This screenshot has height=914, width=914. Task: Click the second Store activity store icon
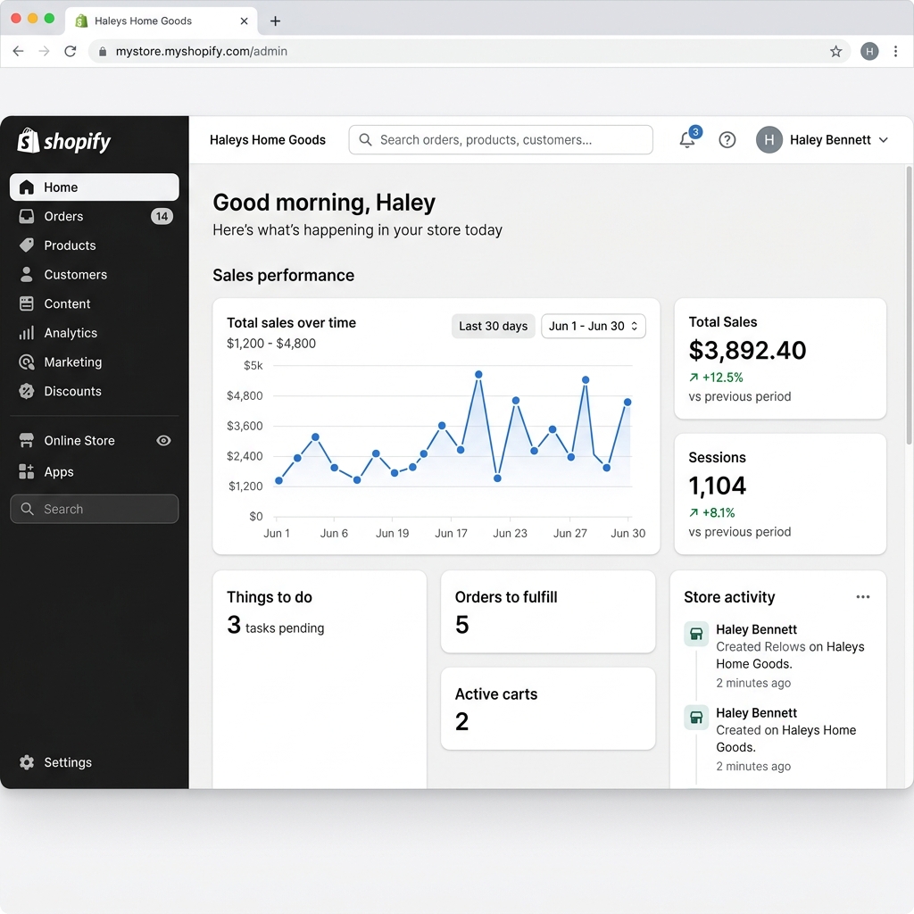696,717
